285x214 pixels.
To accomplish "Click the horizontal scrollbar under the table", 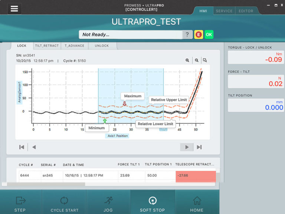I will point(45,184).
